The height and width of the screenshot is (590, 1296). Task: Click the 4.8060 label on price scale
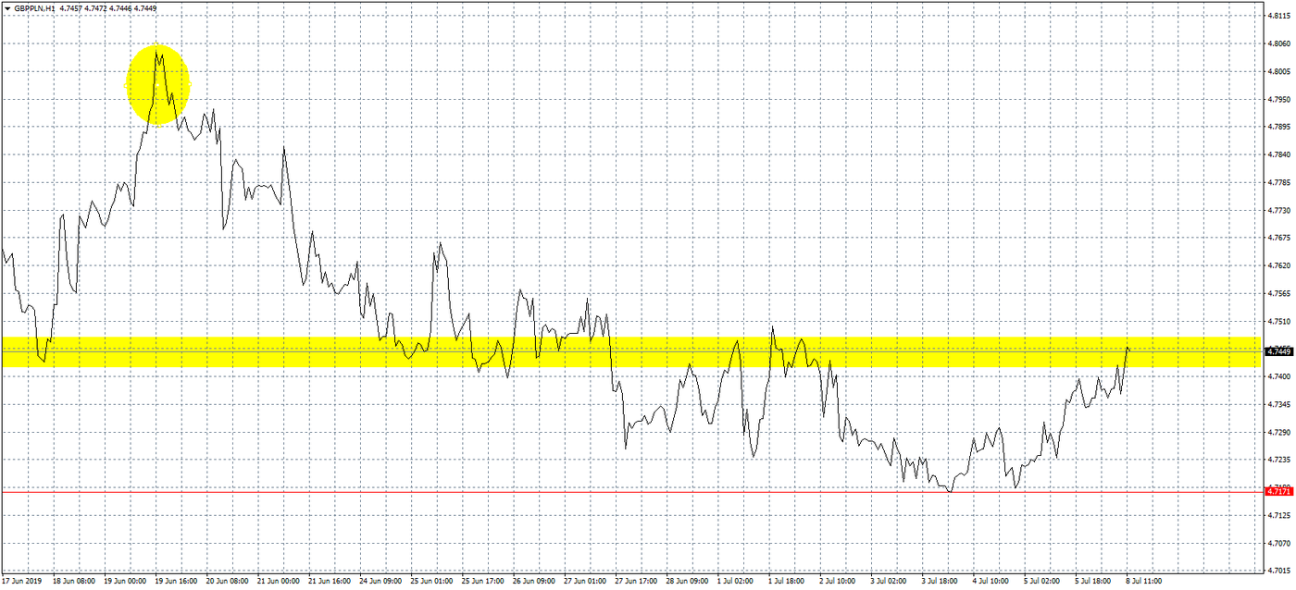[x=1281, y=43]
